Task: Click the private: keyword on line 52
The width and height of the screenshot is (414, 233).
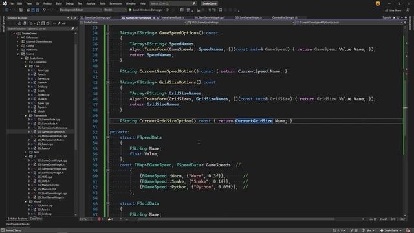Action: point(119,132)
